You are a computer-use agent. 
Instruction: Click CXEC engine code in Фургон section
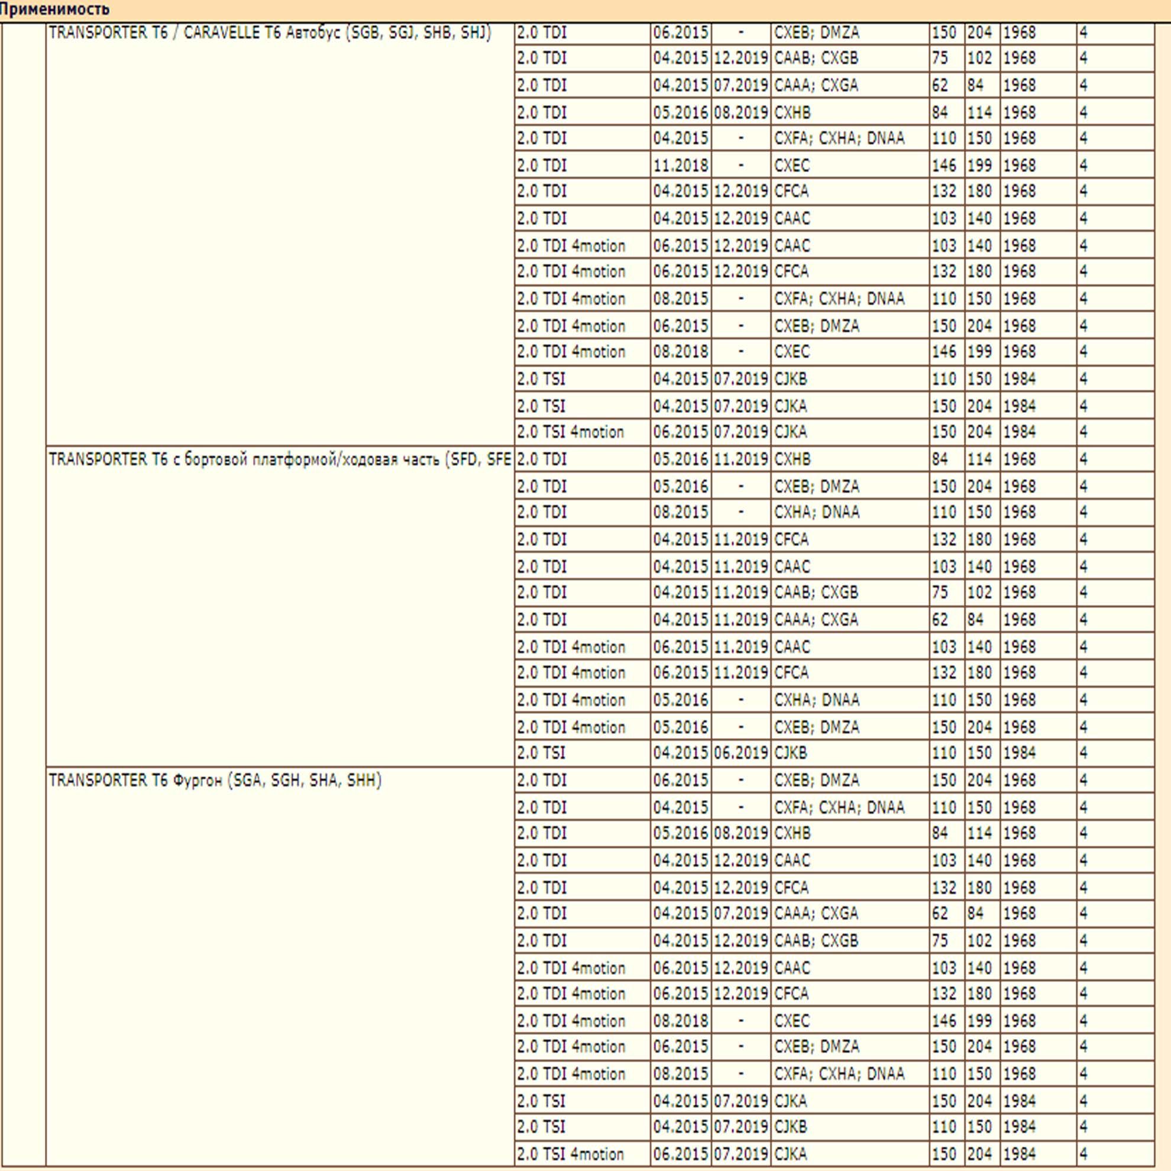pyautogui.click(x=791, y=1021)
